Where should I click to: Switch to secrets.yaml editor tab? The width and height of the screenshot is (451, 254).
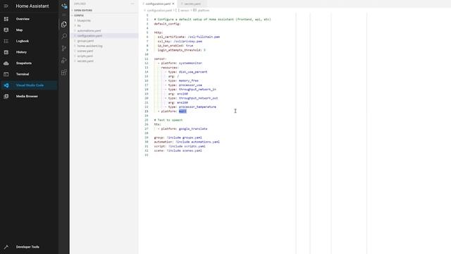tap(192, 4)
